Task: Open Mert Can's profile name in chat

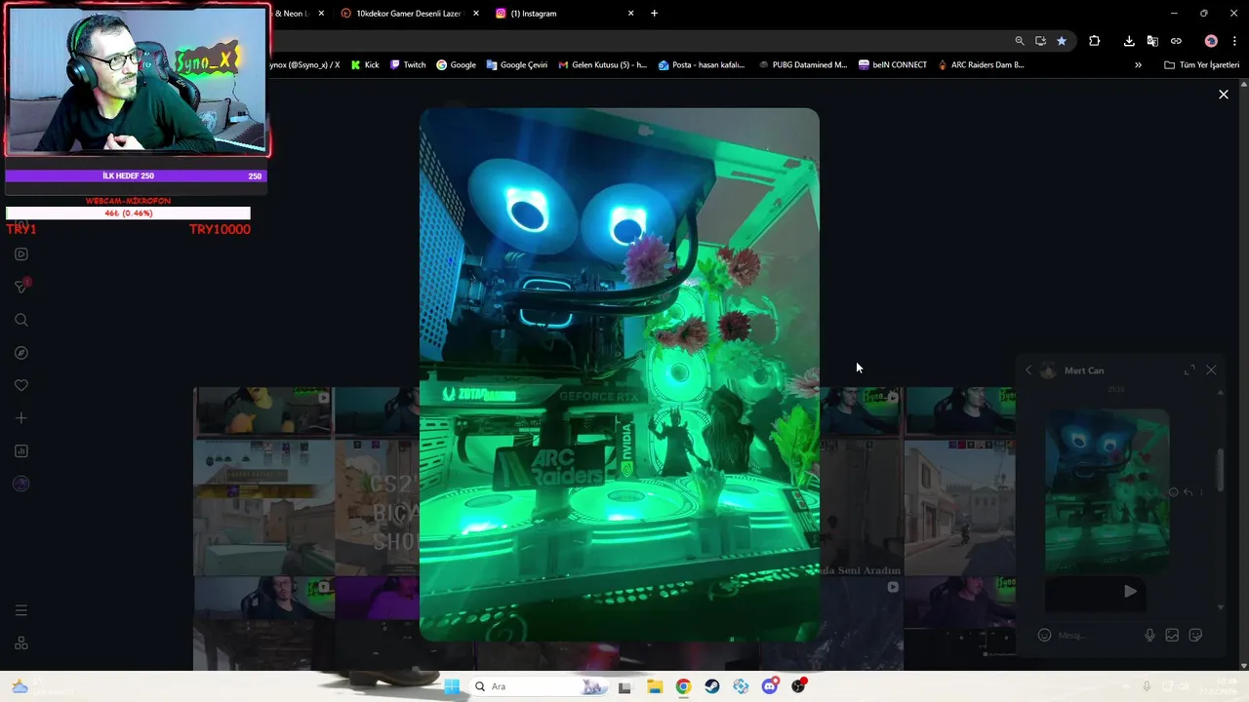Action: tap(1084, 370)
